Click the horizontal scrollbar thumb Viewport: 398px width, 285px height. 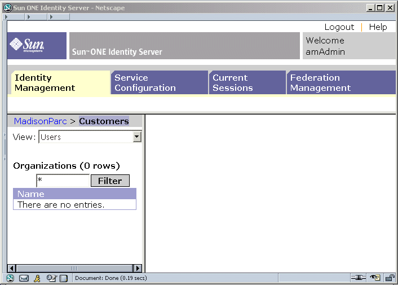(x=74, y=268)
